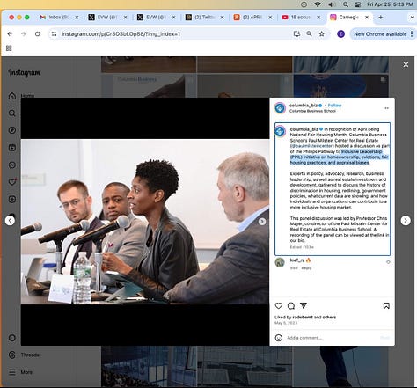This screenshot has width=417, height=388.
Task: Close the Gmail Inbox tab
Action: tap(77, 18)
